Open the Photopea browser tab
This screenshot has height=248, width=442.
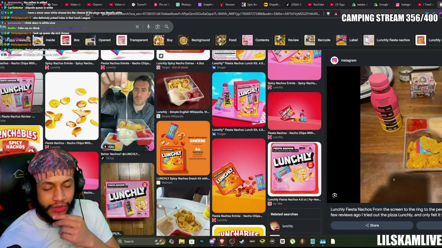(x=183, y=4)
